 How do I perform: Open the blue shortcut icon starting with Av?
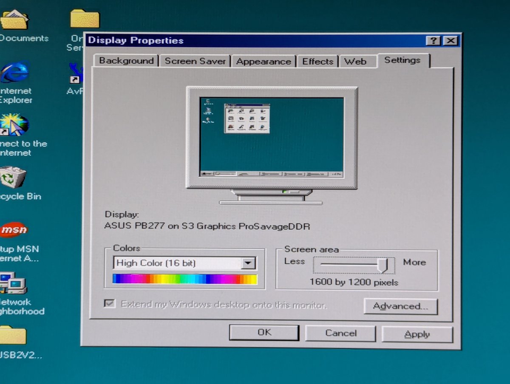pos(76,74)
